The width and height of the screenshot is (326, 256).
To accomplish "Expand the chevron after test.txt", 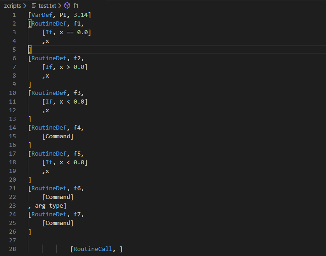I will [60, 6].
